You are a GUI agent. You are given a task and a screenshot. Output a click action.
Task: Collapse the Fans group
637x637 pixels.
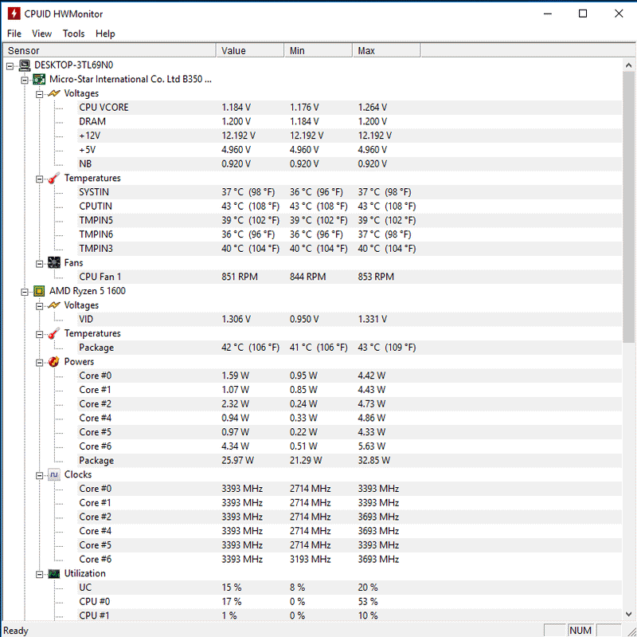point(39,264)
